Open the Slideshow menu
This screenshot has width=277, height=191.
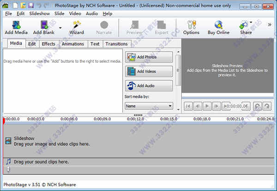[39, 13]
